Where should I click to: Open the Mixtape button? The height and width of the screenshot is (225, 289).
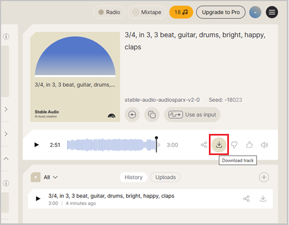click(x=147, y=12)
